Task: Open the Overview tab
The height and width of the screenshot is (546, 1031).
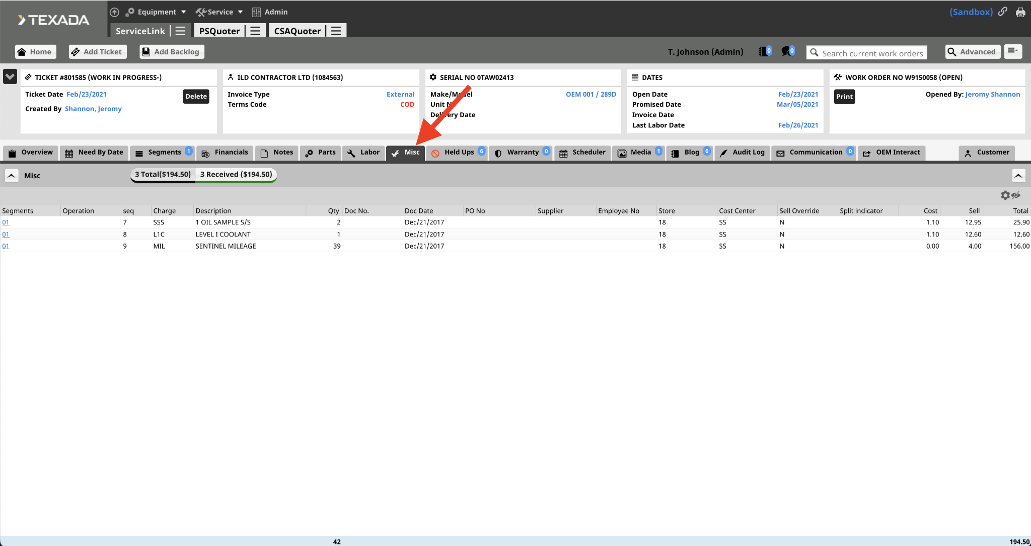Action: tap(31, 152)
